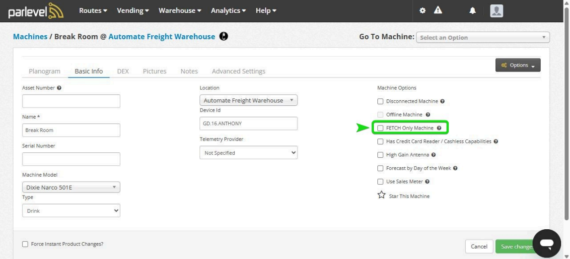Viewport: 570px width, 259px height.
Task: Click help icon next to Asset Number
Action: (x=59, y=88)
